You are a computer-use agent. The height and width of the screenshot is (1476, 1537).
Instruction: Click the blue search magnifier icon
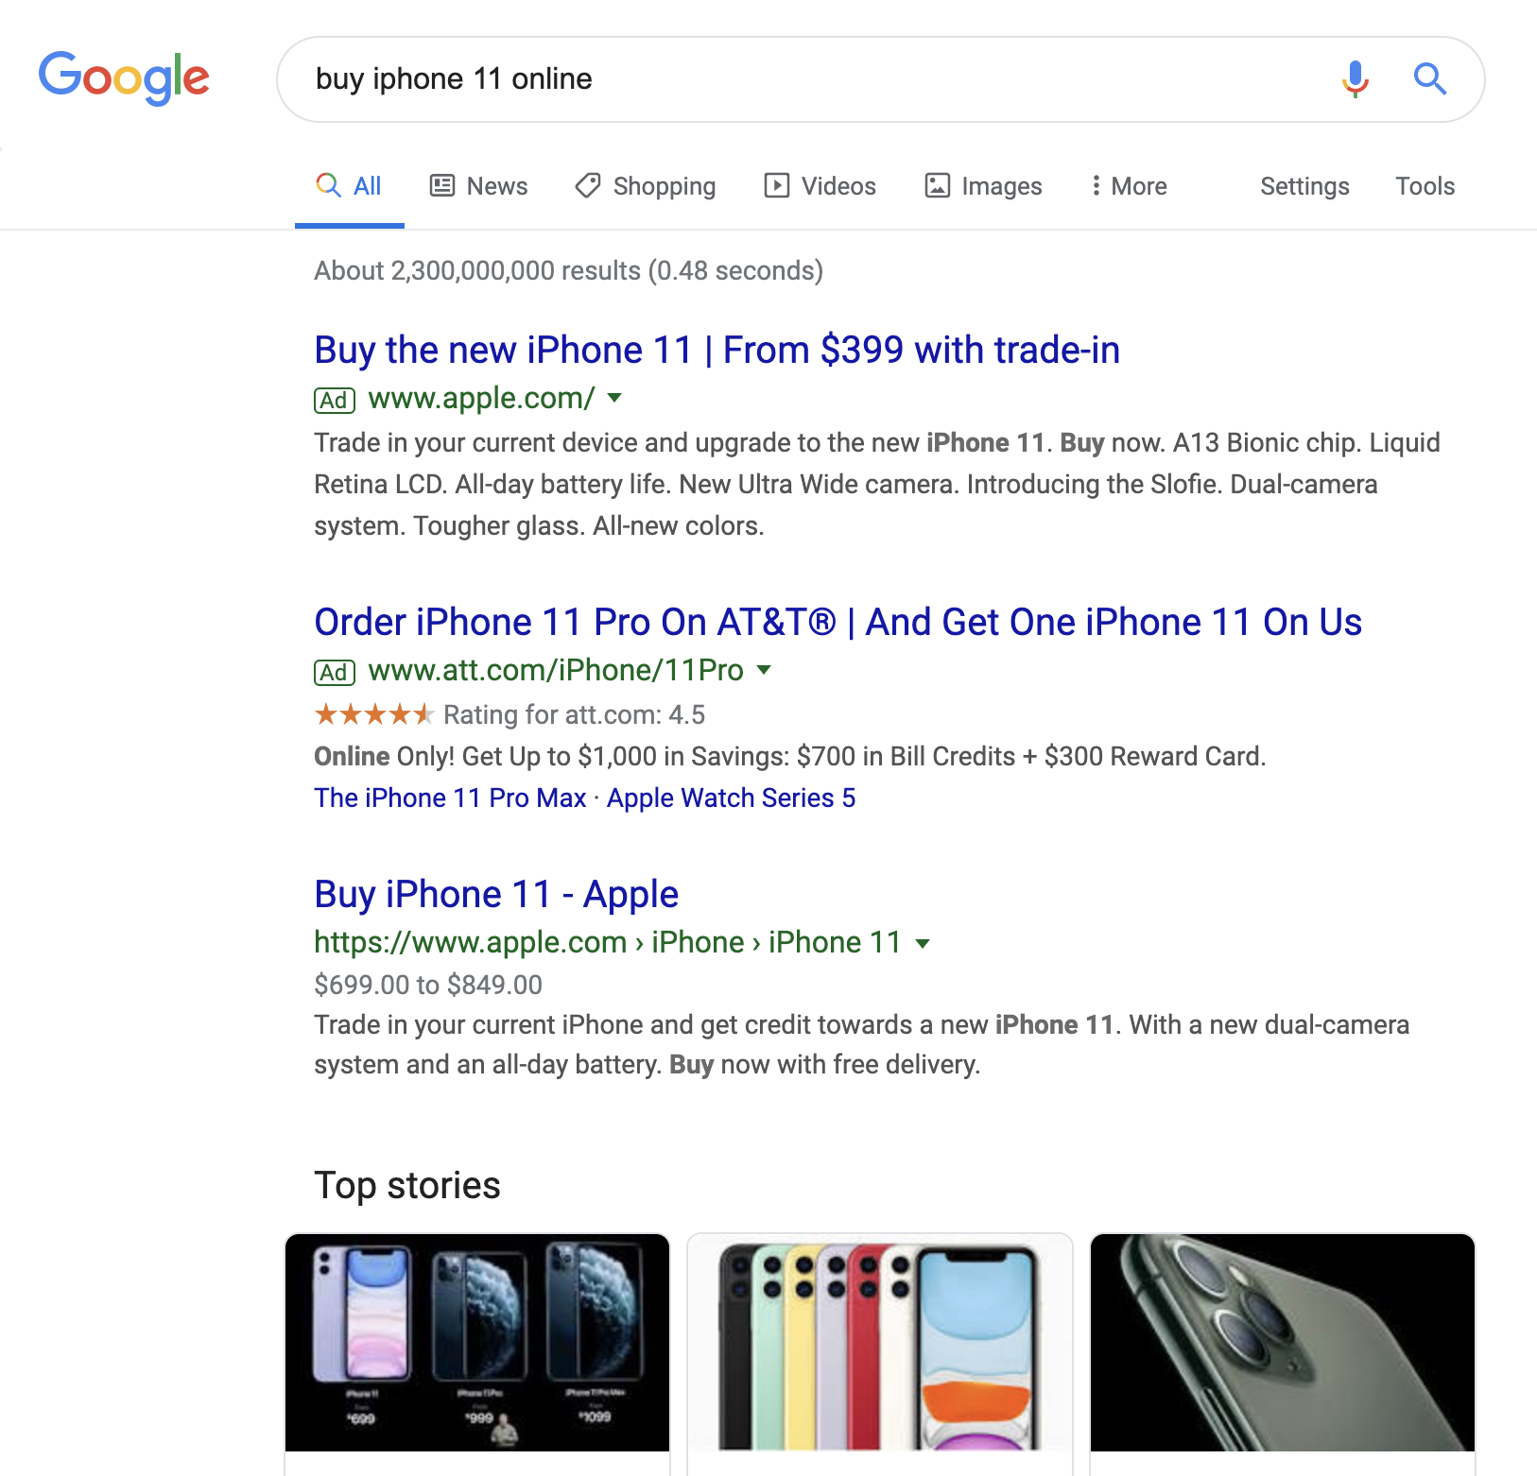tap(1430, 79)
